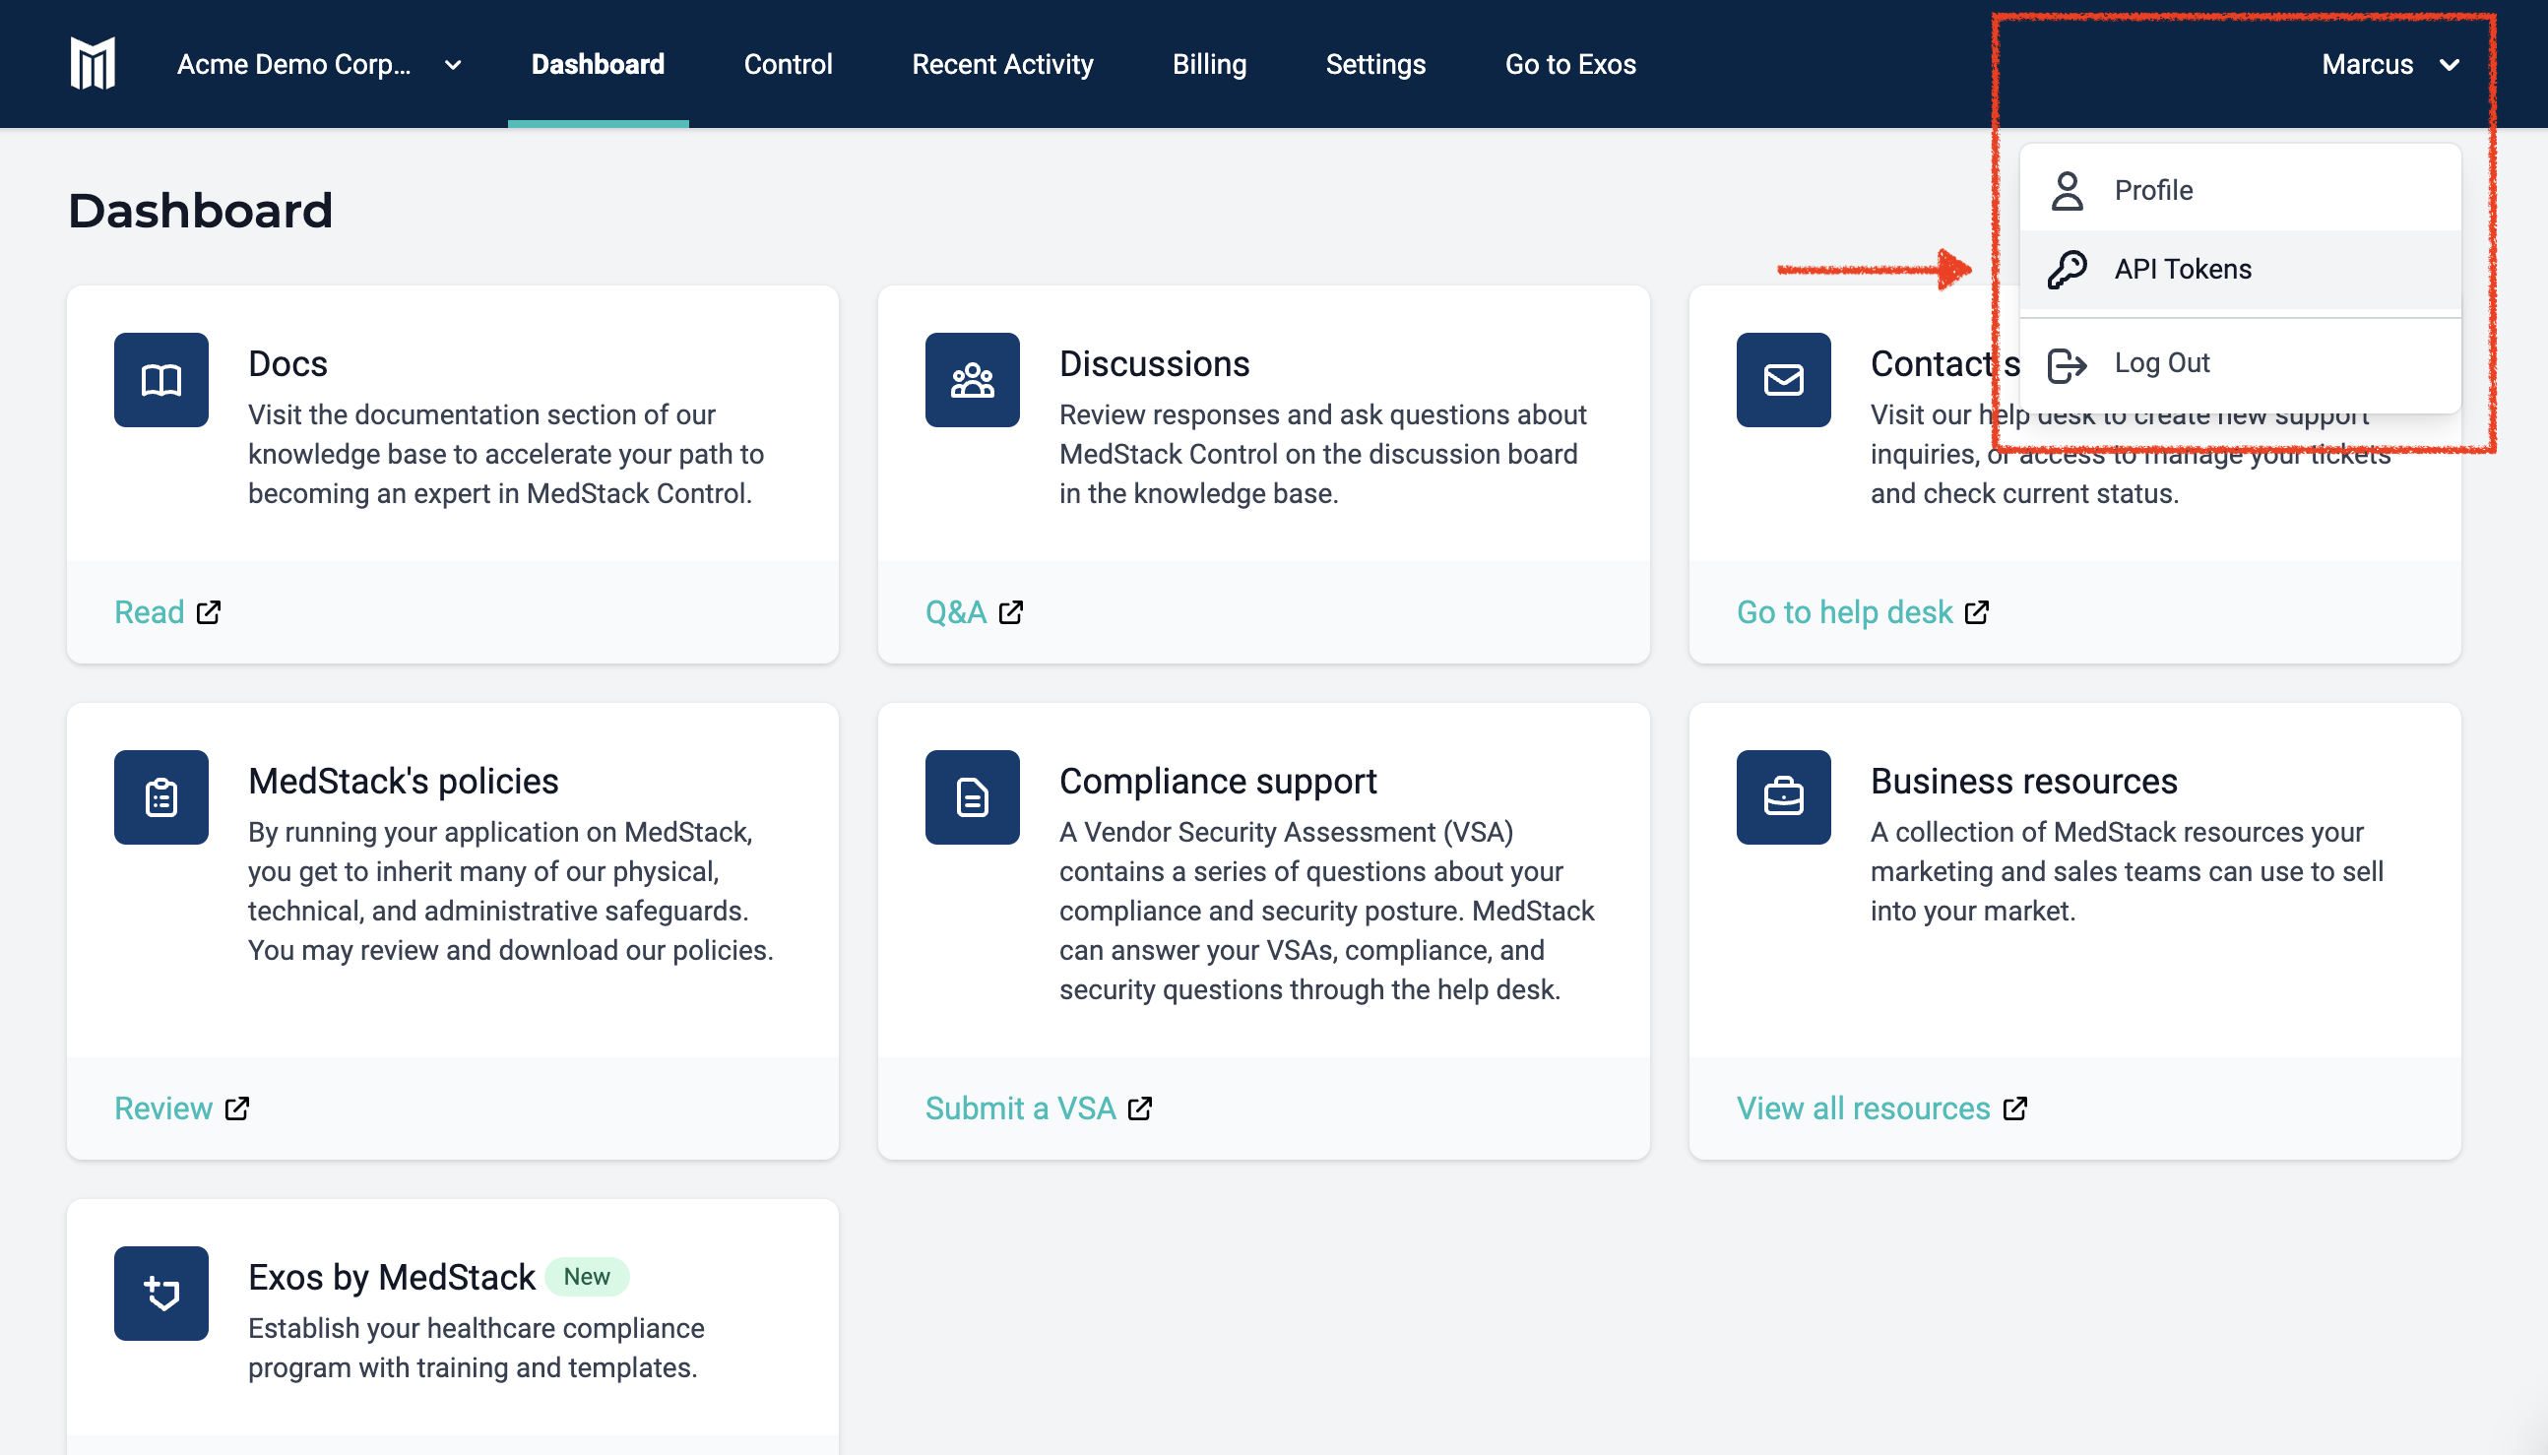
Task: Click external-link icon next to Q&A
Action: (x=1011, y=611)
